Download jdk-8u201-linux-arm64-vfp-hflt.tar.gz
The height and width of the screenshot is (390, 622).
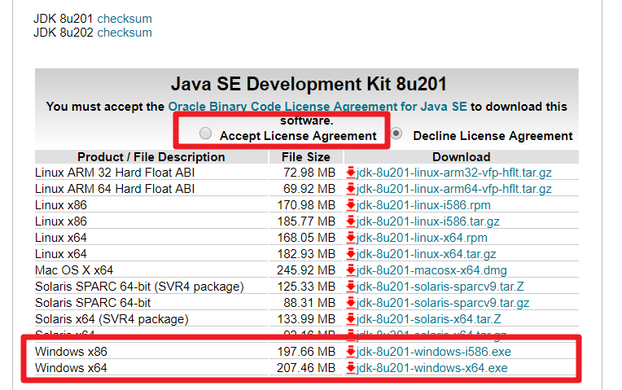tap(453, 189)
